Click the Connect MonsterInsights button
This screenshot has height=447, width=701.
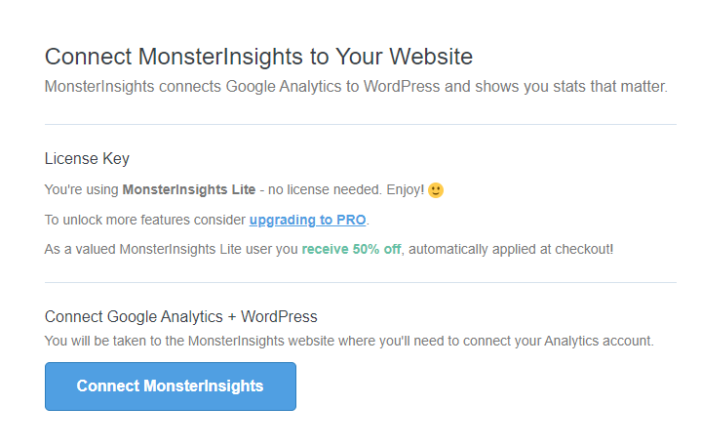tap(171, 386)
